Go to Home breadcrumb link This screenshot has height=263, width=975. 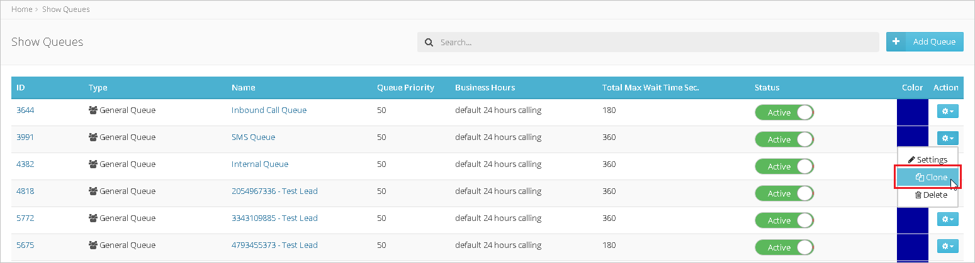point(21,9)
